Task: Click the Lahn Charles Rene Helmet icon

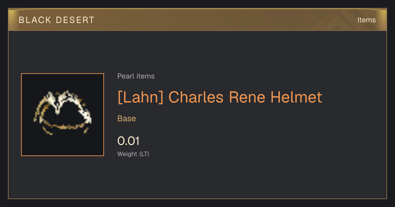Action: click(x=63, y=115)
